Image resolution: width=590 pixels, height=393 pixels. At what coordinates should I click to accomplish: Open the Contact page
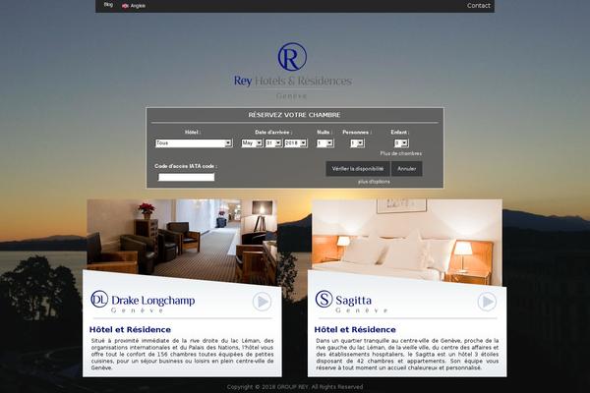(x=478, y=6)
